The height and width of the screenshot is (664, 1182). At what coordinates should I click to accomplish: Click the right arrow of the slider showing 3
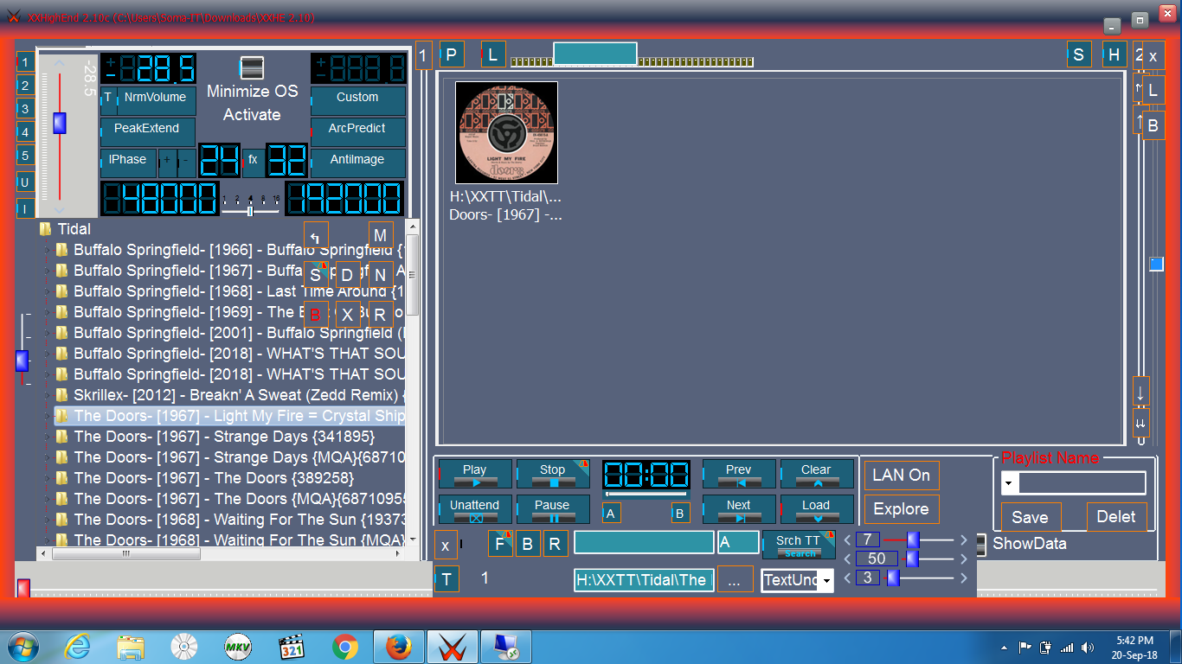(964, 578)
